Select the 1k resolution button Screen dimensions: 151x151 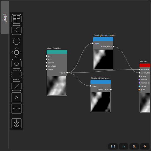click(124, 147)
